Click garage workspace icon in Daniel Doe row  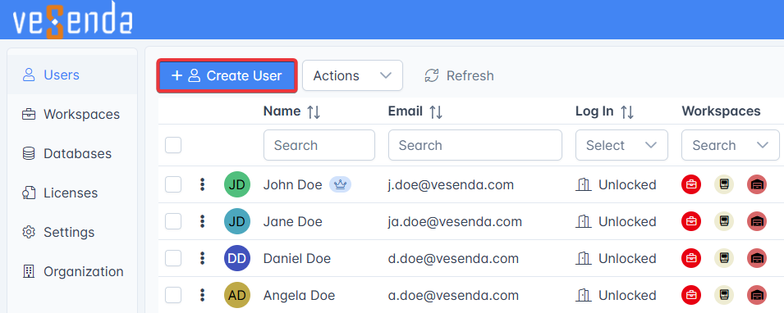(757, 258)
